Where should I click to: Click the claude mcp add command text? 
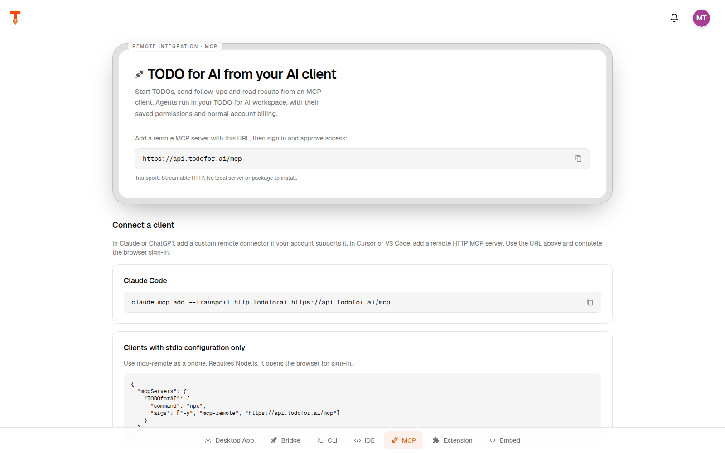tap(261, 302)
